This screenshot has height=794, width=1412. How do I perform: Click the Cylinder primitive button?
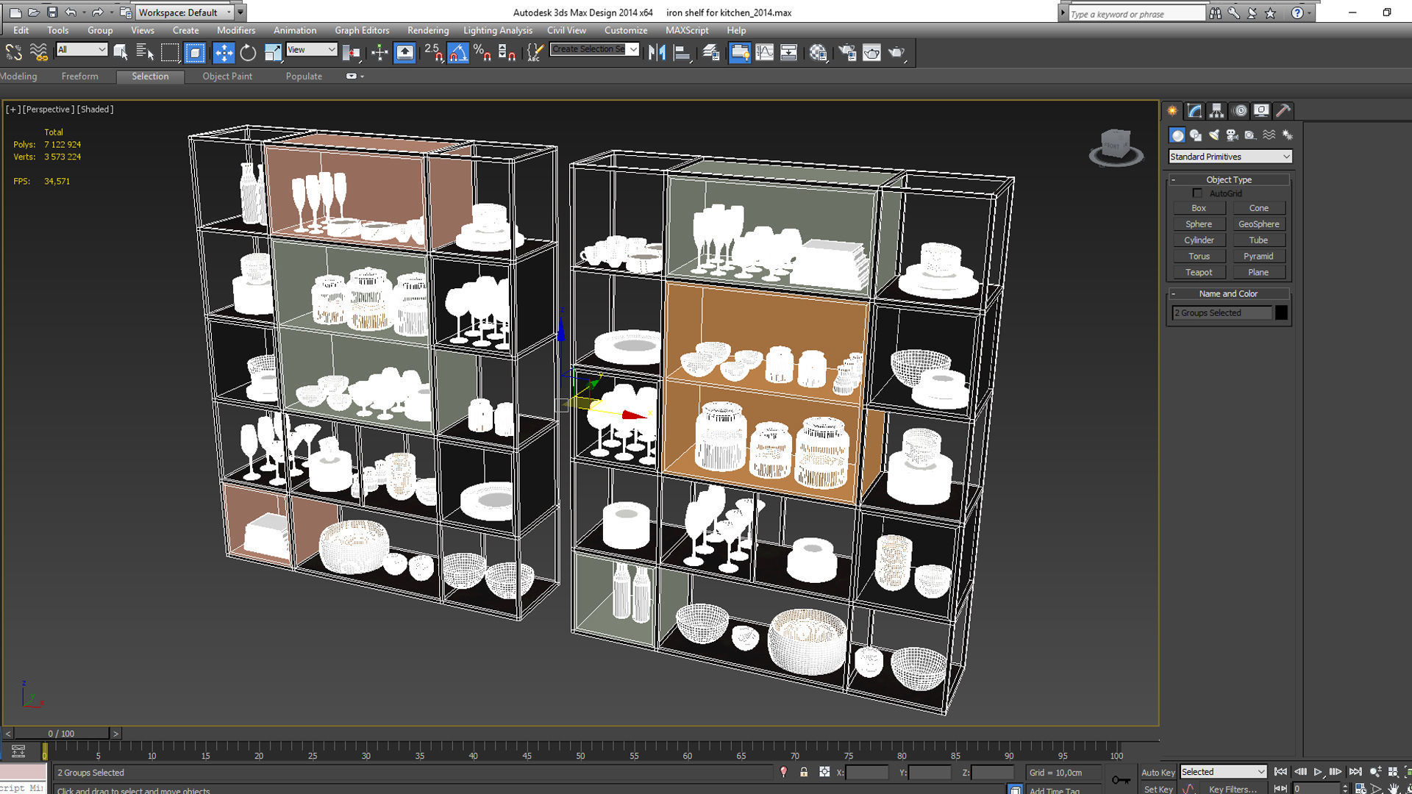pos(1199,240)
